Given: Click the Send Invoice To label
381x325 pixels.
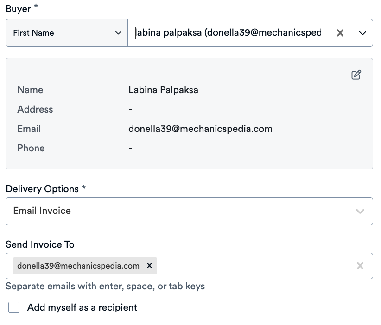Looking at the screenshot, I should [x=40, y=244].
